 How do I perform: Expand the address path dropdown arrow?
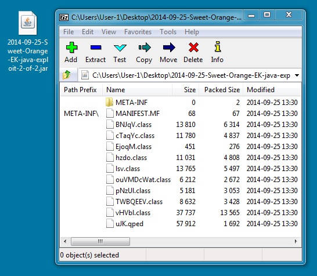(297, 75)
